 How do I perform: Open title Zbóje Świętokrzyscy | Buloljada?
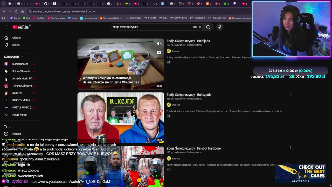188,41
